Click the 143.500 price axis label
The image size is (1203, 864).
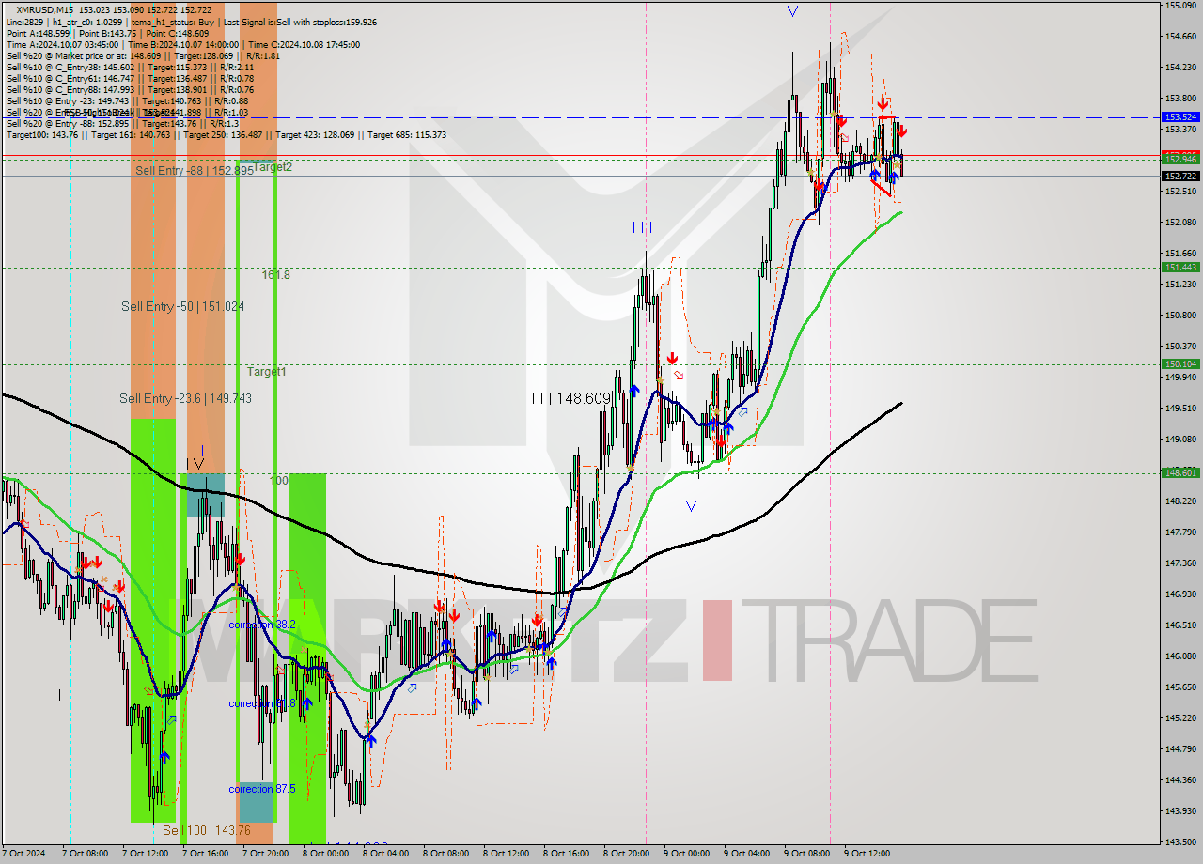(x=1180, y=842)
